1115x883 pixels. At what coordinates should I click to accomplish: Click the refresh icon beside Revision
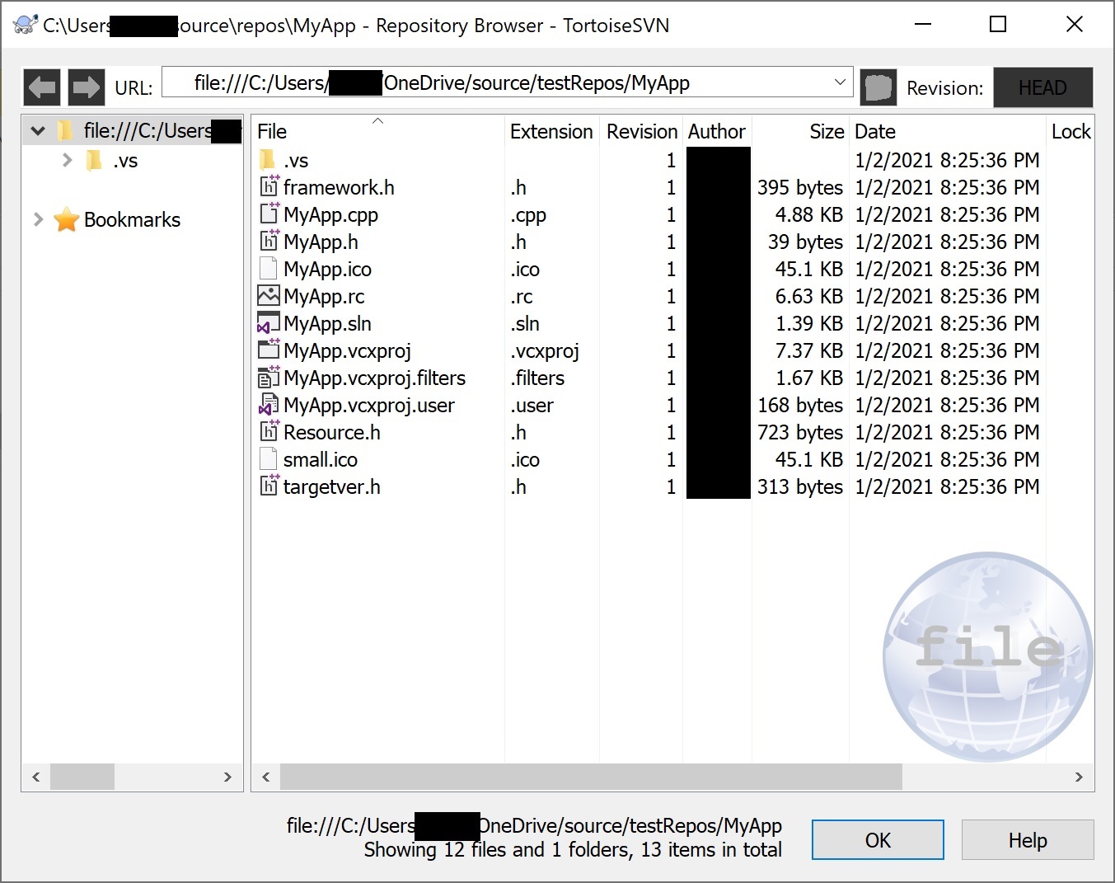[878, 87]
